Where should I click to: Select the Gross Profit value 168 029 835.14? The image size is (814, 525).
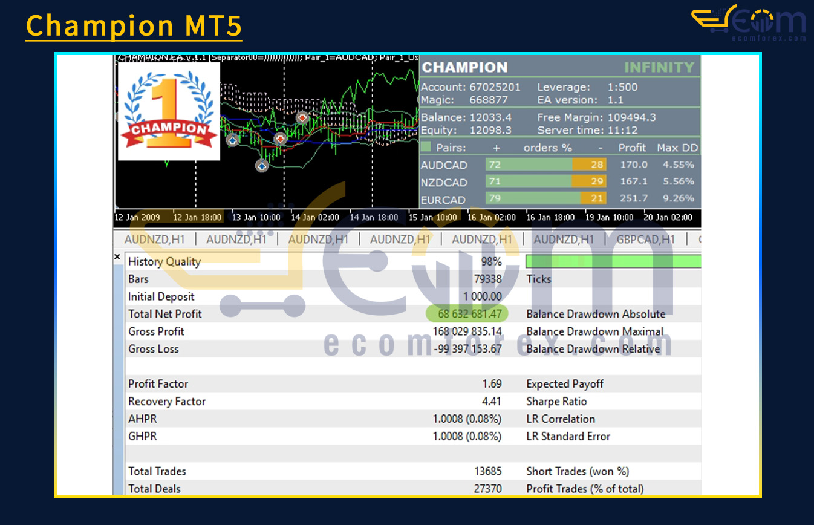click(x=467, y=331)
